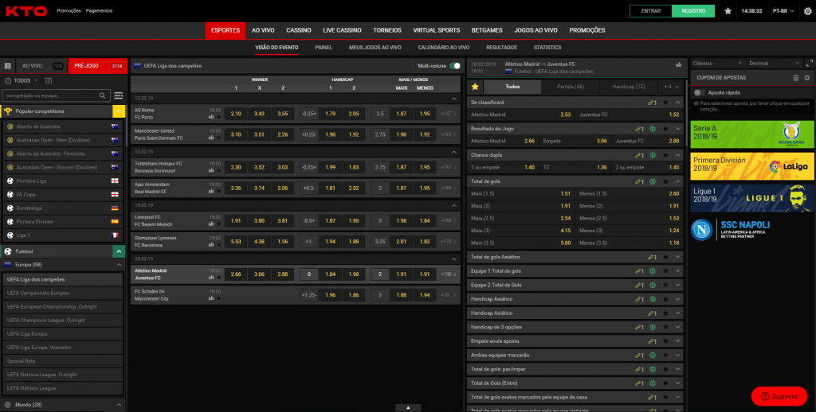Open the Suporte chat button
Image resolution: width=816 pixels, height=412 pixels.
click(779, 396)
